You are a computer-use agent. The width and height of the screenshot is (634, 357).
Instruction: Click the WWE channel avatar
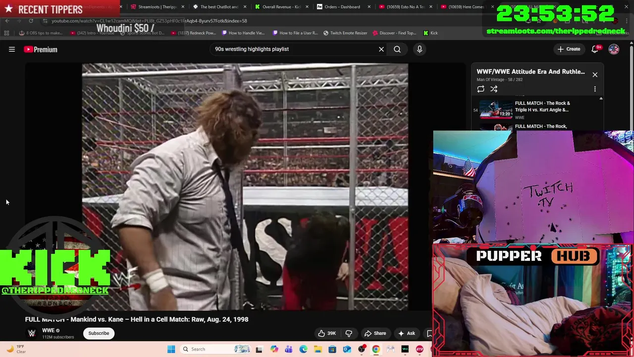tap(32, 333)
